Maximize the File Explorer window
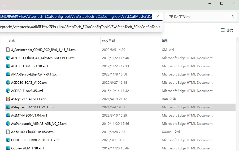The height and width of the screenshot is (151, 239). pos(222,3)
